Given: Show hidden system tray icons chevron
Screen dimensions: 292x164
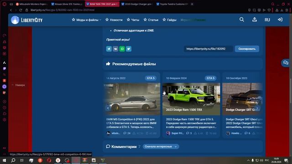Looking at the screenshot, I should point(248,160).
